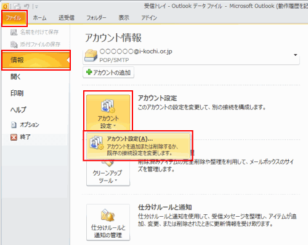Click the save icon in quick access toolbar
Image resolution: width=308 pixels, height=245 pixels.
[17, 7]
